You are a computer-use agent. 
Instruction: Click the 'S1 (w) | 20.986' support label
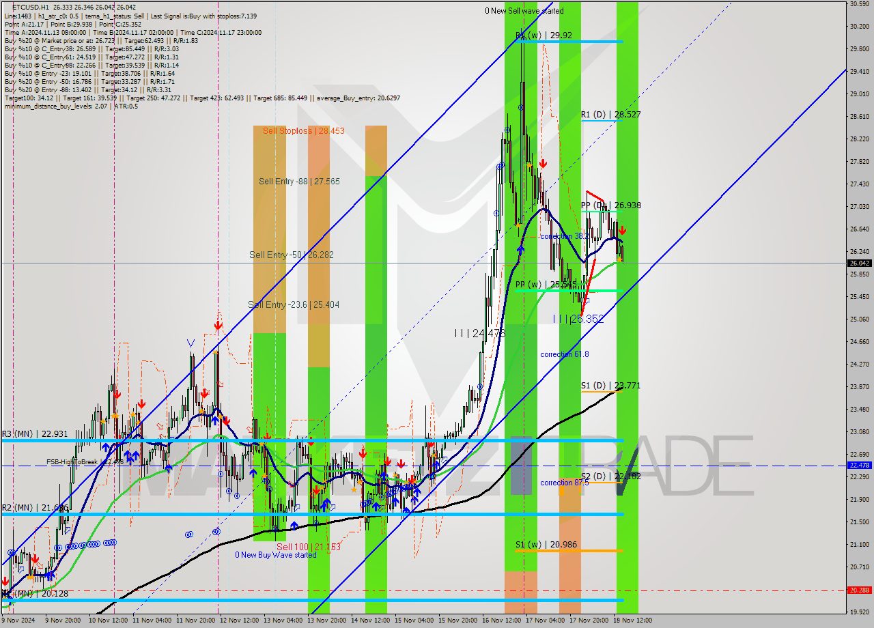click(x=546, y=544)
